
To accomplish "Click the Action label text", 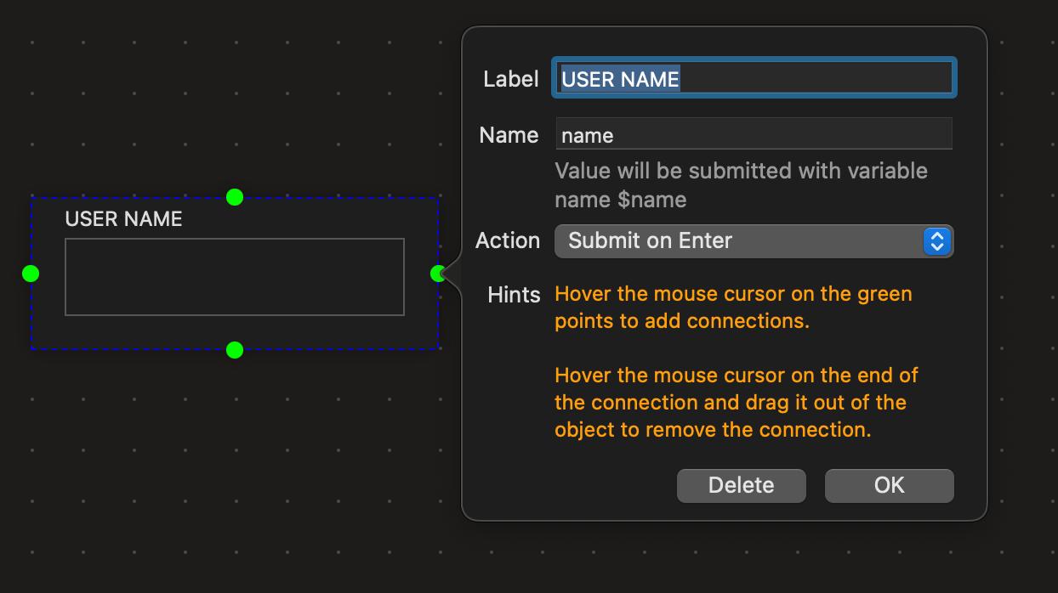I will click(508, 240).
